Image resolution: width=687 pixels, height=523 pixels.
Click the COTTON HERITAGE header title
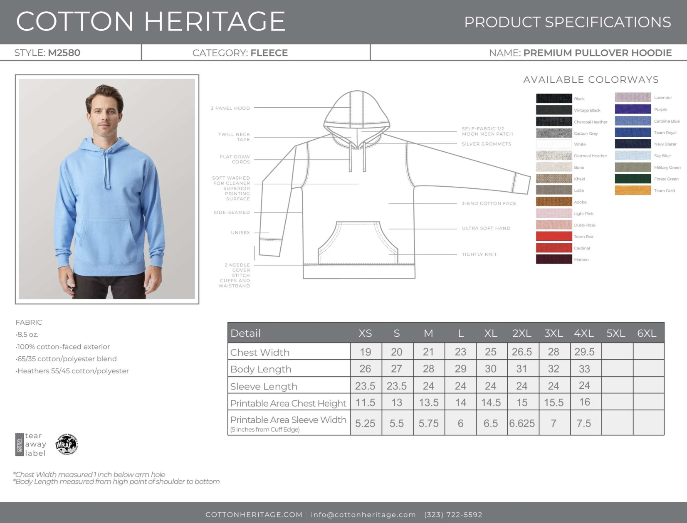(x=151, y=21)
